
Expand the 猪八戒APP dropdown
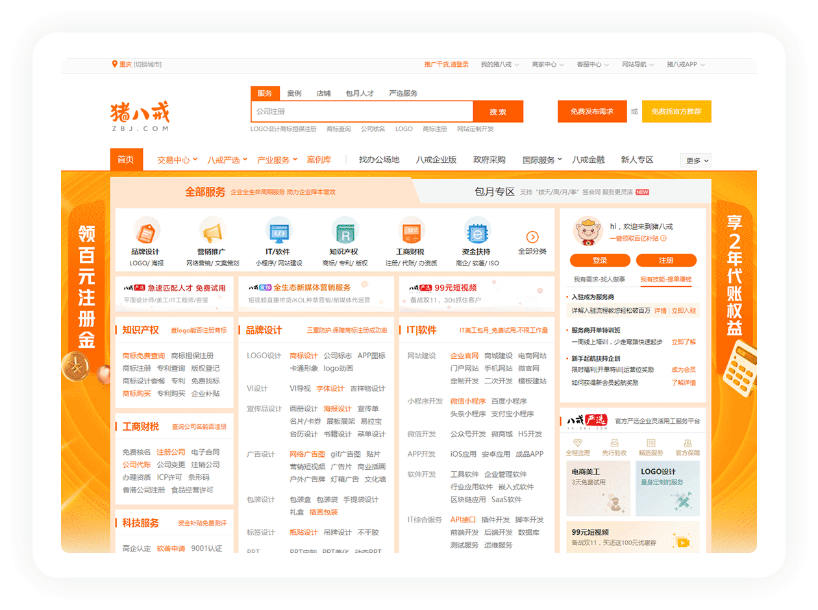pyautogui.click(x=686, y=65)
